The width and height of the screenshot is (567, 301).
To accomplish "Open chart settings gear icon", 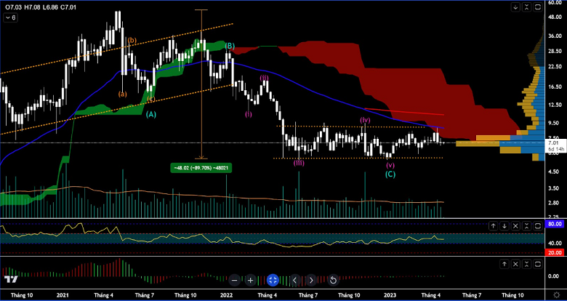I will 555,296.
